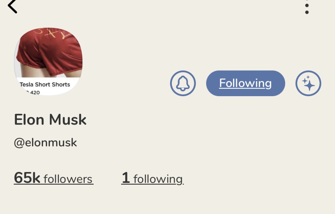The image size is (335, 214).
Task: Select the @elonmusk handle
Action: 45,142
